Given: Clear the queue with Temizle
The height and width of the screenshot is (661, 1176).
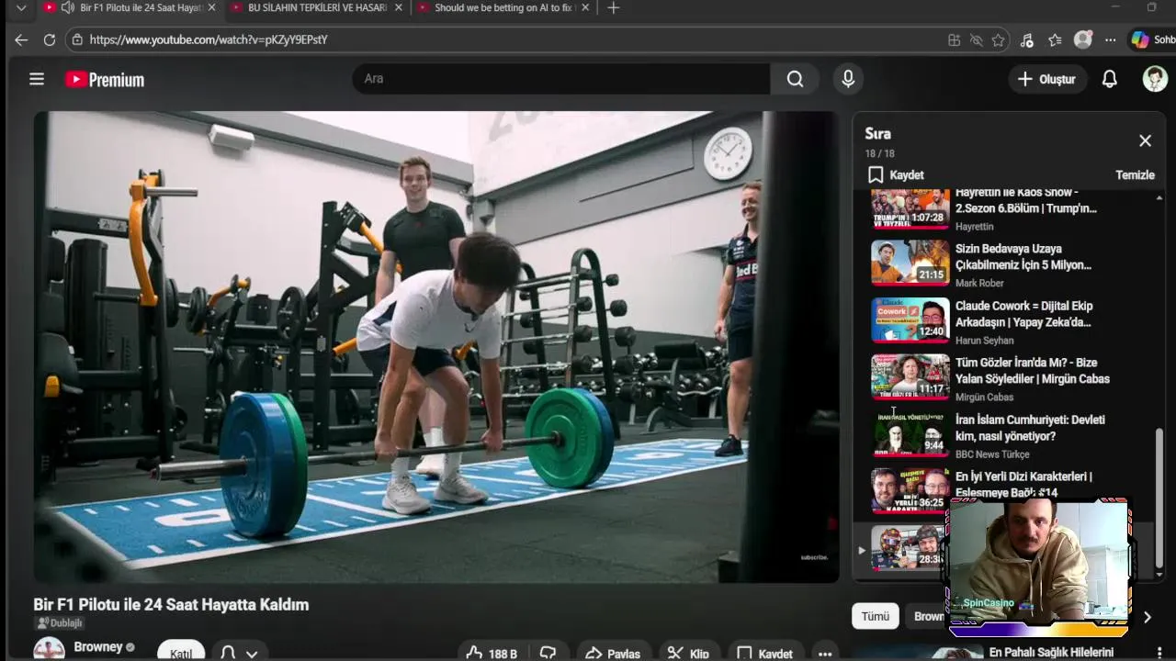Looking at the screenshot, I should pyautogui.click(x=1135, y=174).
